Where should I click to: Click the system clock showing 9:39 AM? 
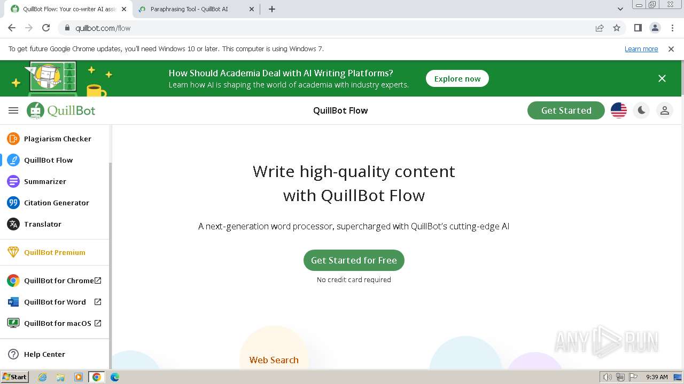[x=657, y=377]
